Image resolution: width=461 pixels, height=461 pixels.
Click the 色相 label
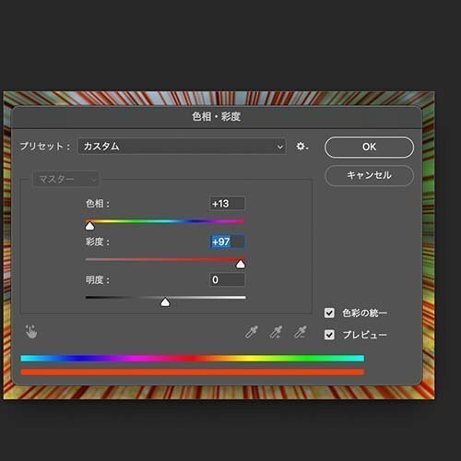pos(98,204)
